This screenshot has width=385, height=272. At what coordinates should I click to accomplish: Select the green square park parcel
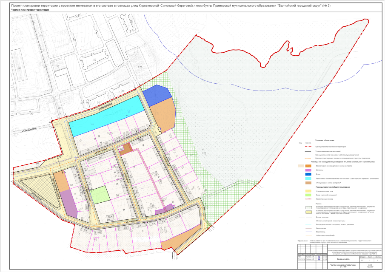tap(101, 195)
